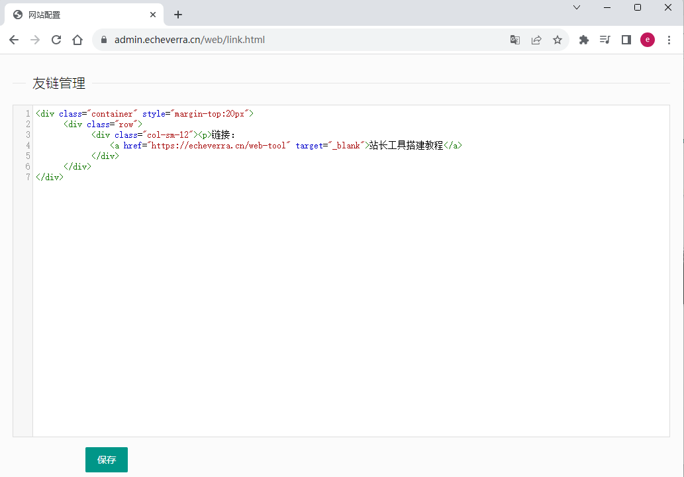Screen dimensions: 684x477
Task: Expand the tab search chevron
Action: 577,7
